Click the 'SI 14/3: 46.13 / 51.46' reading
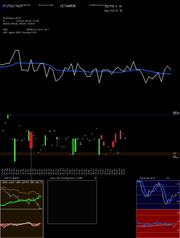The width and height of the screenshot is (180, 238). click(x=28, y=21)
